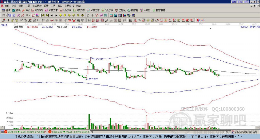Open the 9T四方形 tool
Viewport: 260px width, 139px height.
point(93,10)
